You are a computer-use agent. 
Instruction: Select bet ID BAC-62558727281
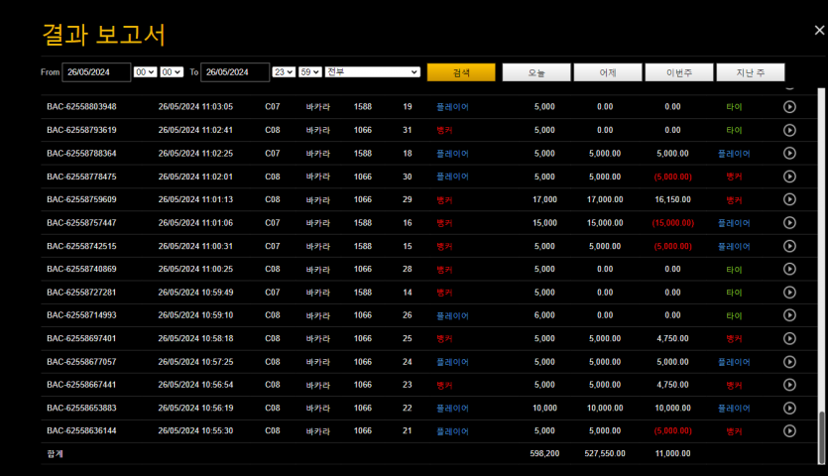pyautogui.click(x=81, y=293)
